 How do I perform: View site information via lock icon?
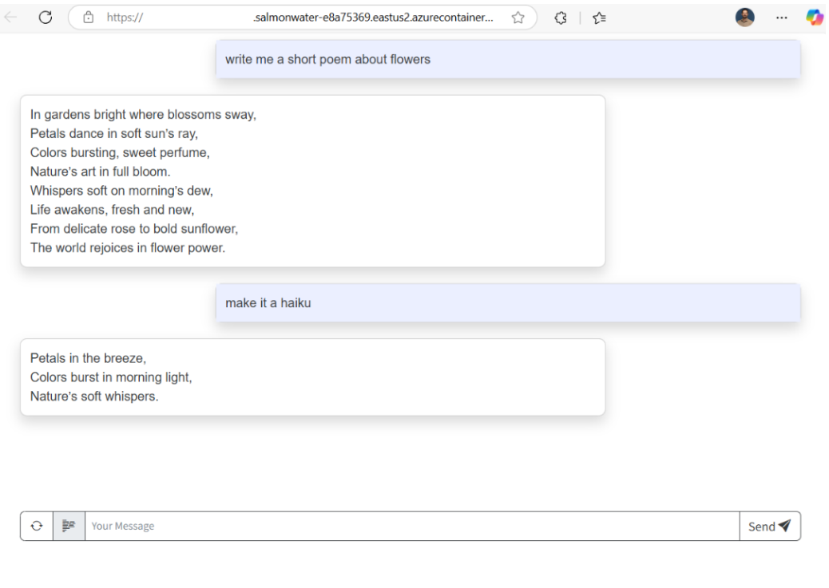tap(89, 17)
